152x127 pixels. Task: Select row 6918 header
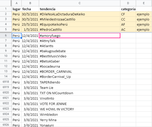pyautogui.click(x=6, y=82)
